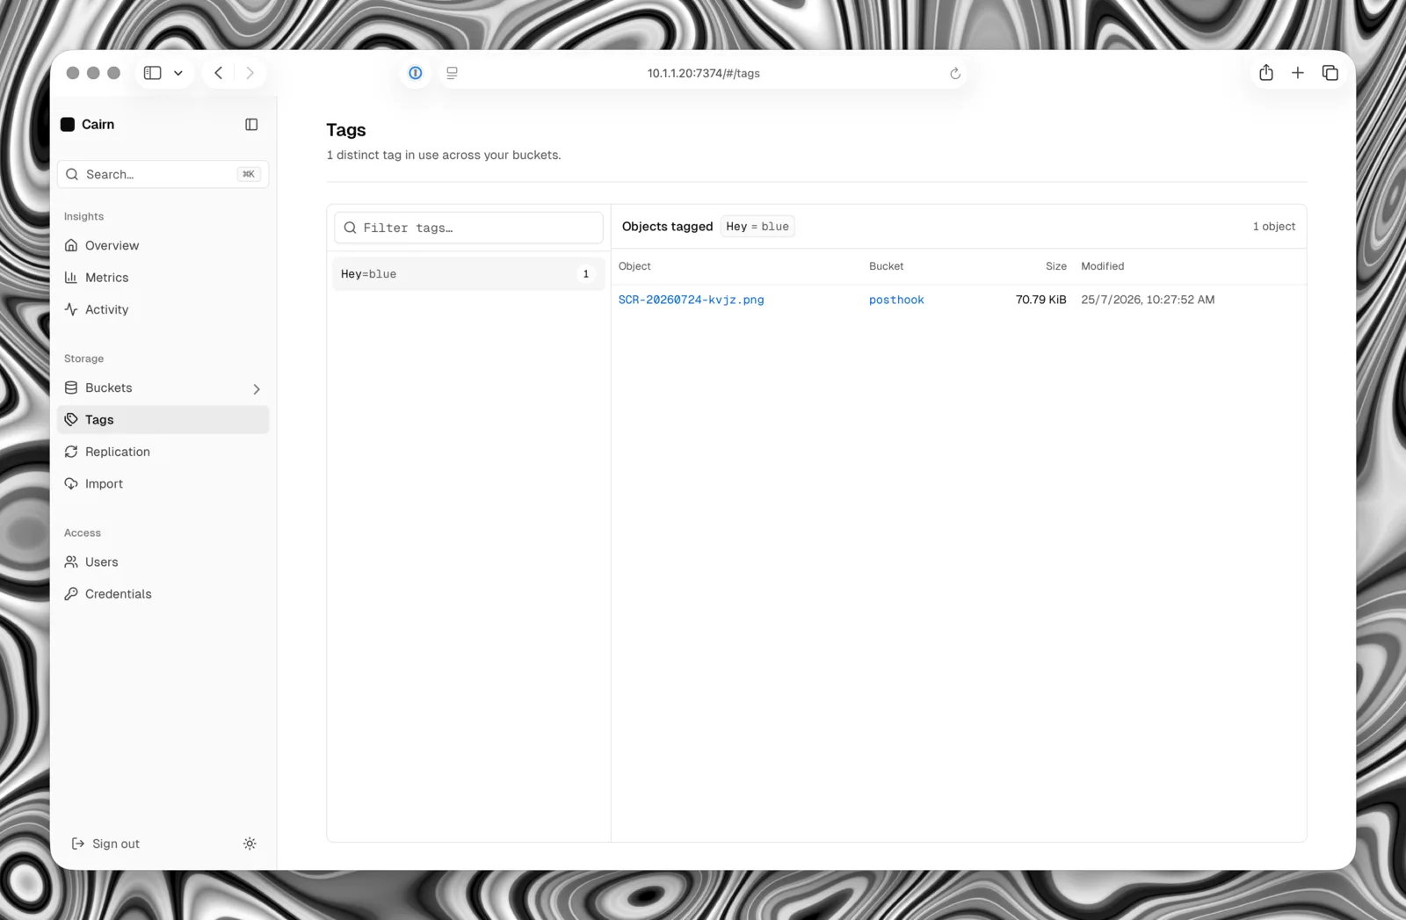This screenshot has height=920, width=1406.
Task: Open Overview from the sidebar
Action: [163, 245]
